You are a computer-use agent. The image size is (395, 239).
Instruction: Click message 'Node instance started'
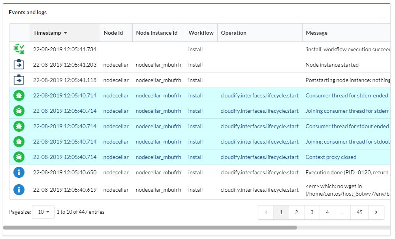point(332,65)
